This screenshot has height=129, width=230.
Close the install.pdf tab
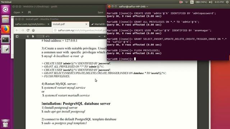tap(86, 24)
